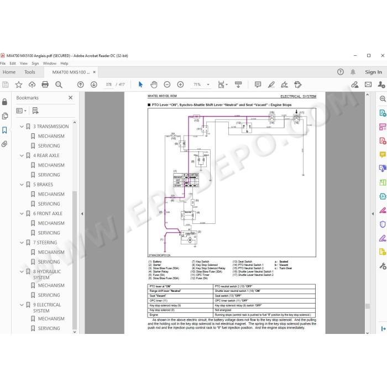The width and height of the screenshot is (387, 387).
Task: Open the Attachments paperclip panel
Action: point(4,144)
